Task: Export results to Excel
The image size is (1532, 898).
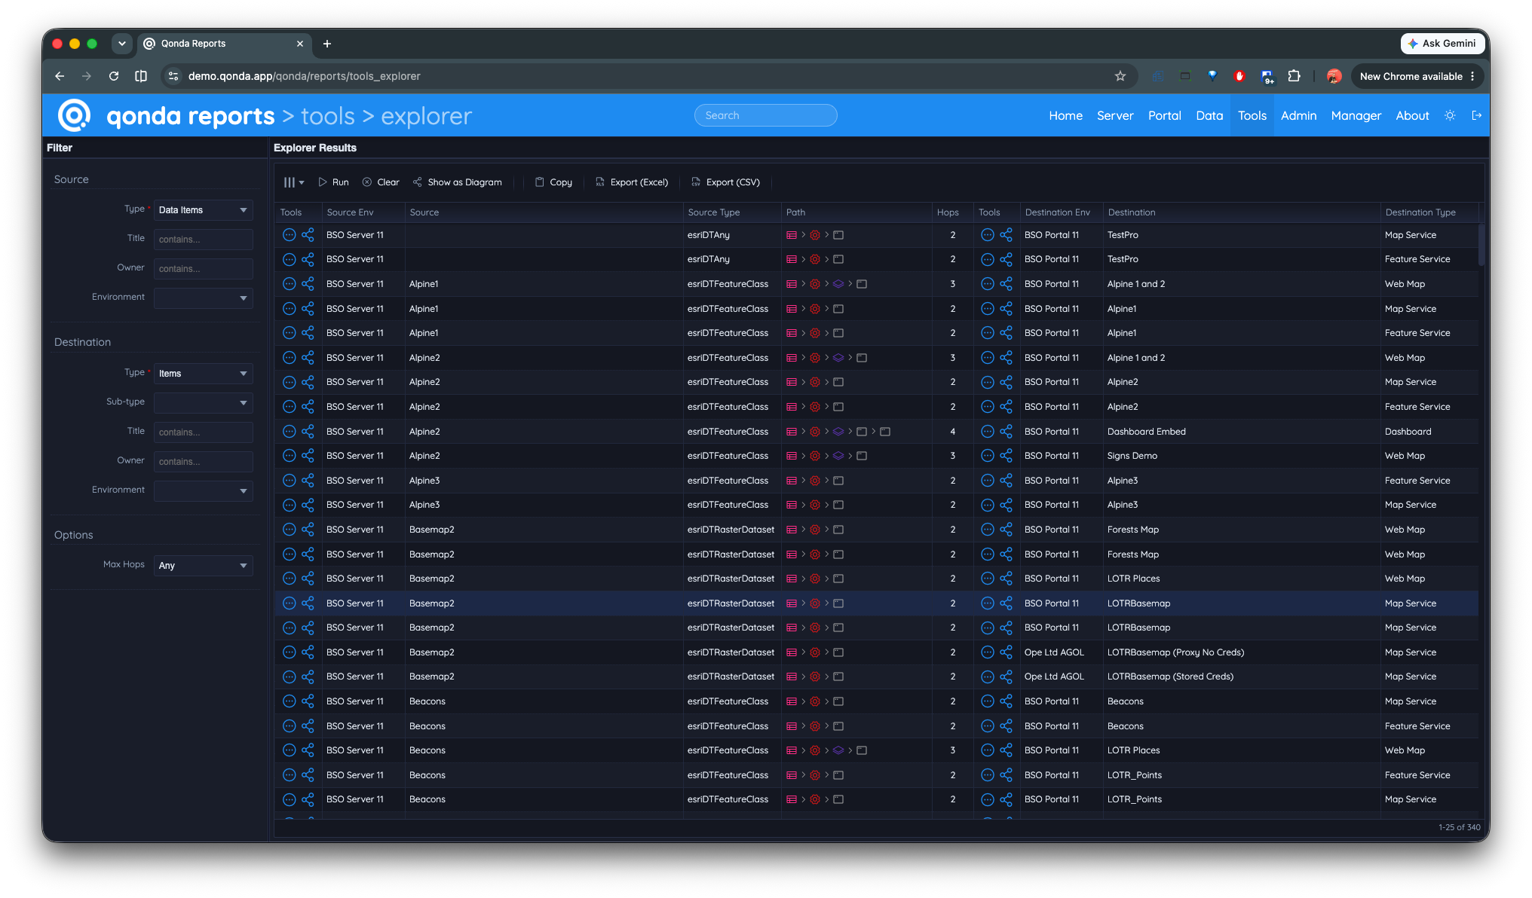Action: point(632,182)
